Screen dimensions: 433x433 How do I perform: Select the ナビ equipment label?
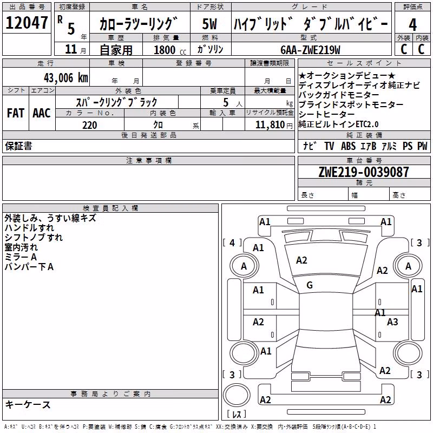coord(310,146)
